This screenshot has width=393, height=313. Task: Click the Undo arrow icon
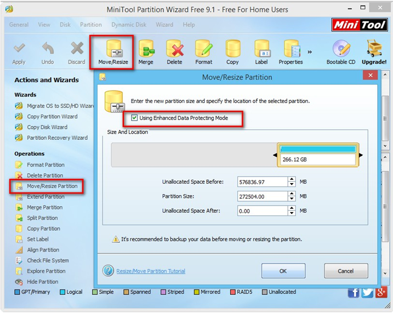pyautogui.click(x=48, y=48)
